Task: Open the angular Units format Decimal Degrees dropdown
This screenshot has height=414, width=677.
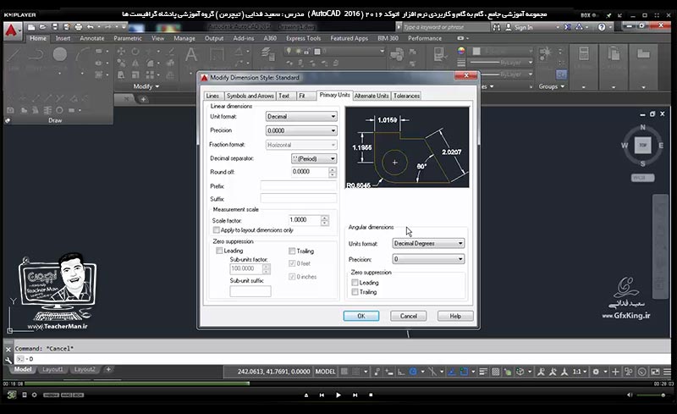Action: [428, 243]
